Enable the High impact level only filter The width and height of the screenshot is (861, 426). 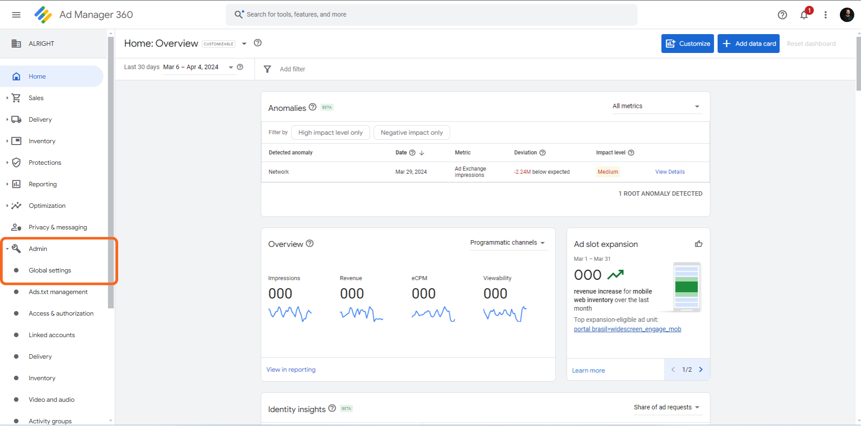pyautogui.click(x=330, y=132)
